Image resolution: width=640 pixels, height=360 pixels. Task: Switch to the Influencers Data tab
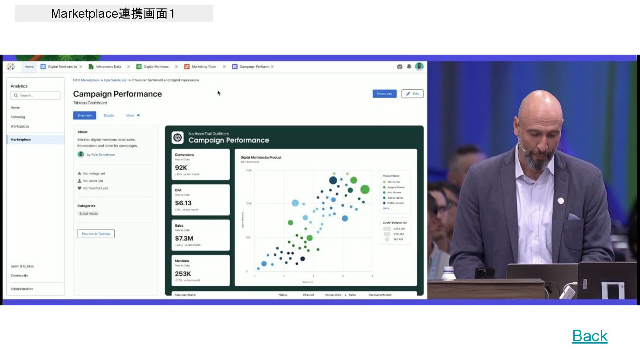tap(108, 67)
